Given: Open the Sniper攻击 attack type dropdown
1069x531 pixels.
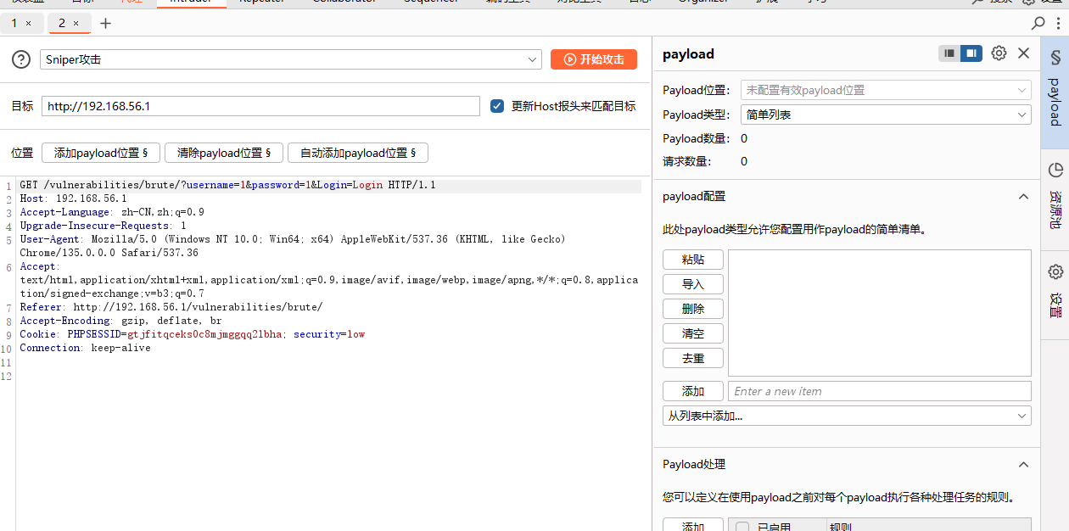Looking at the screenshot, I should tap(290, 59).
